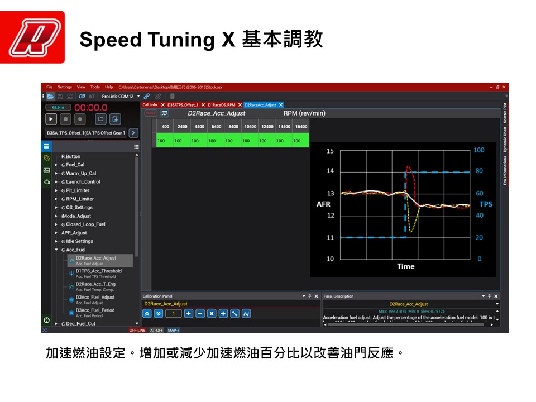This screenshot has height=402, width=536.
Task: Click the step value field showing 1
Action: [x=173, y=313]
